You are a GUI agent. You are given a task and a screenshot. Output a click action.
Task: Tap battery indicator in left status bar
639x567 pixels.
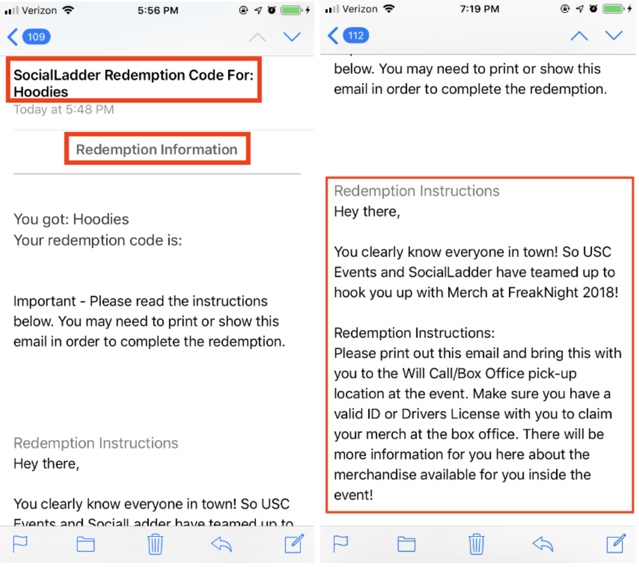(x=291, y=10)
